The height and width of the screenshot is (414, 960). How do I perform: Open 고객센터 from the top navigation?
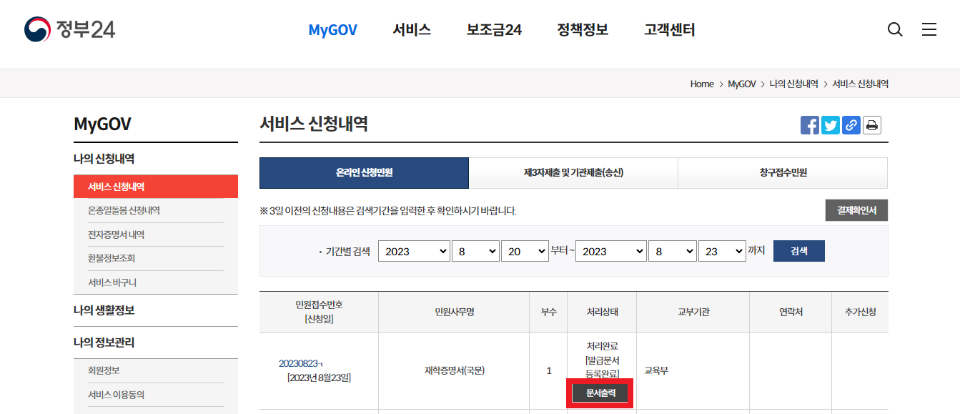click(x=668, y=29)
